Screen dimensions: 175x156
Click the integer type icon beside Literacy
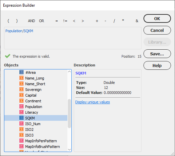click(21, 112)
